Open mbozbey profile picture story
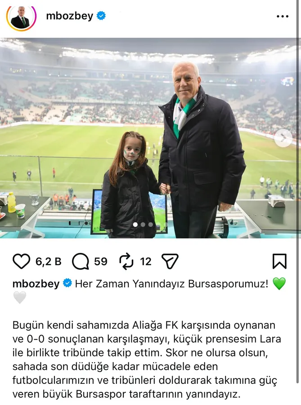The image size is (301, 405). (x=21, y=16)
